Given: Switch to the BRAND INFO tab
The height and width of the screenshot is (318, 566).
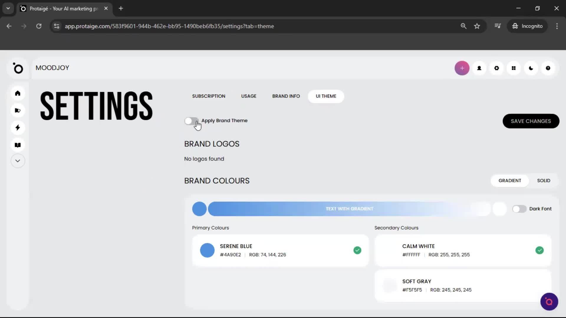Looking at the screenshot, I should tap(286, 96).
